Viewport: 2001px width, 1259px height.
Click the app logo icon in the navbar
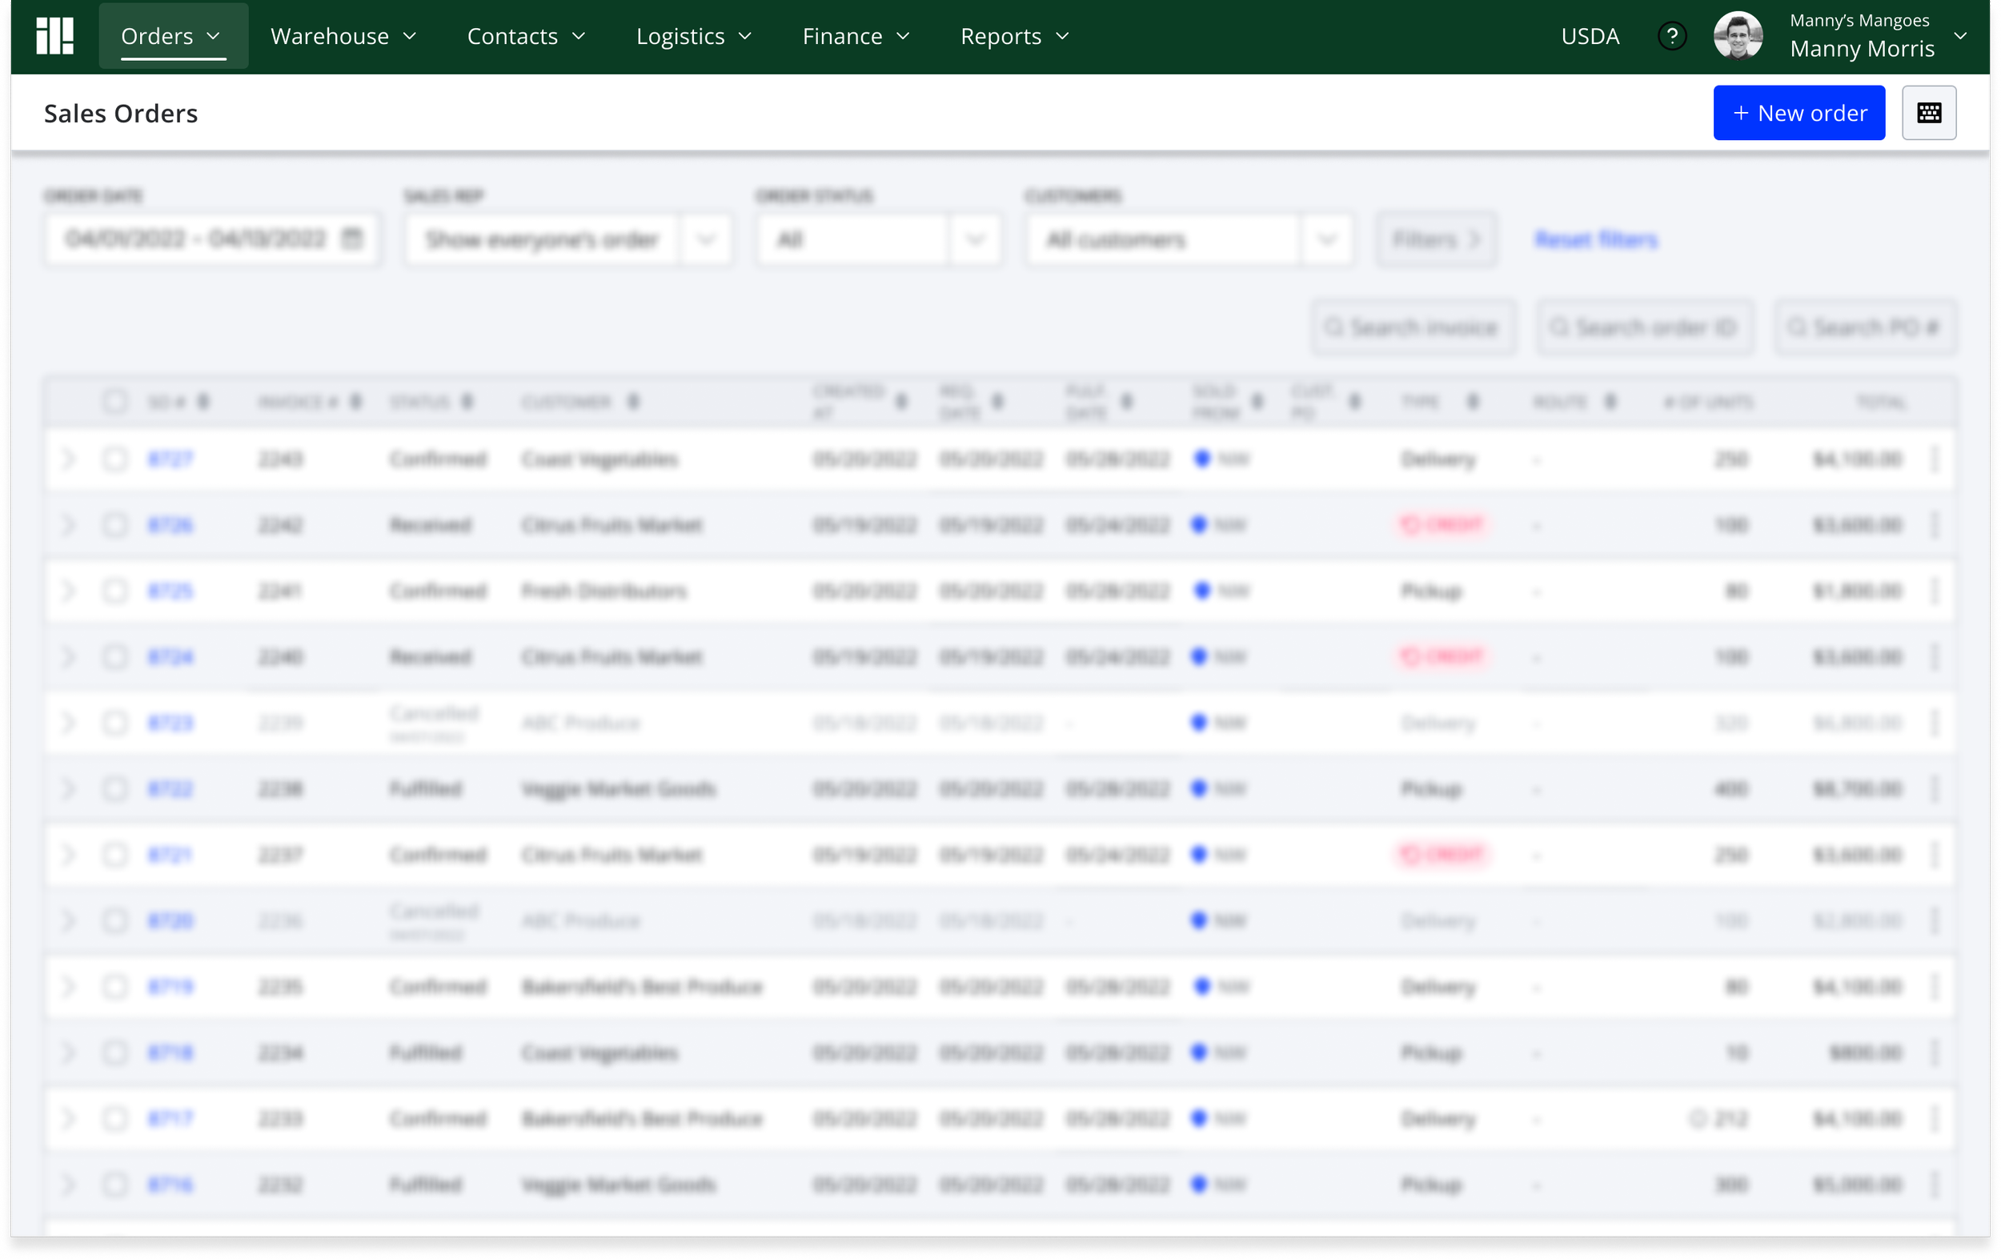pos(55,36)
